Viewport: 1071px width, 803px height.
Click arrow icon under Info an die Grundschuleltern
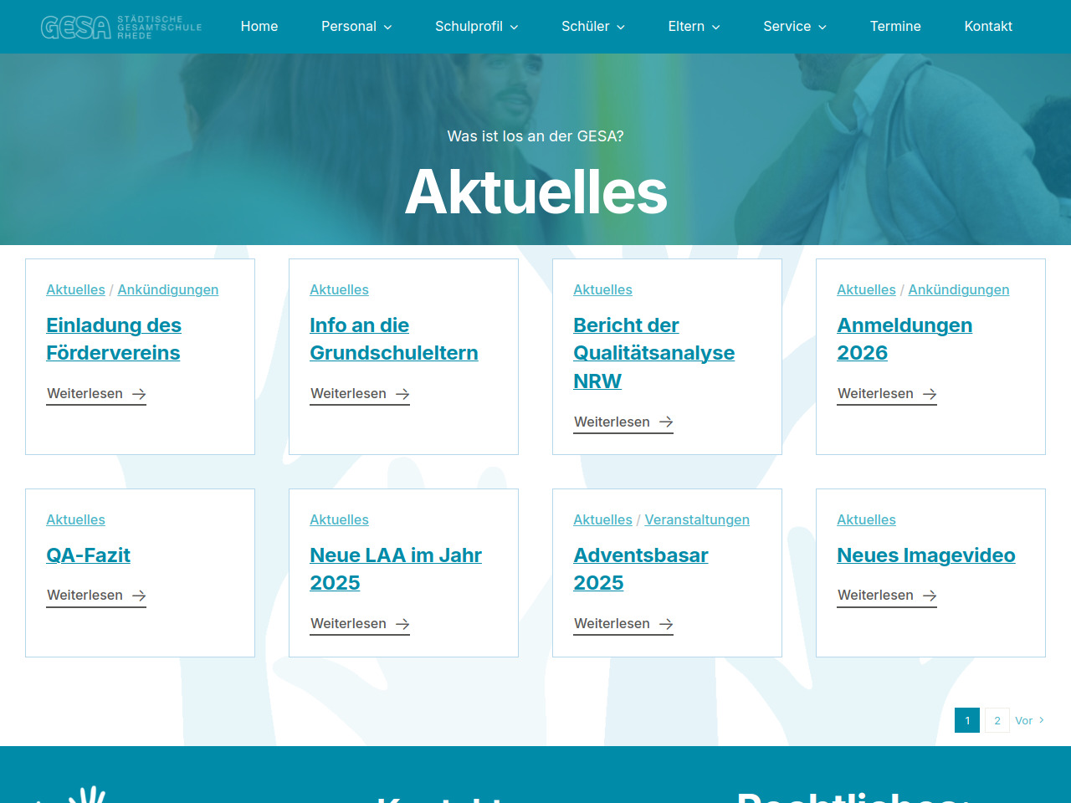coord(402,394)
